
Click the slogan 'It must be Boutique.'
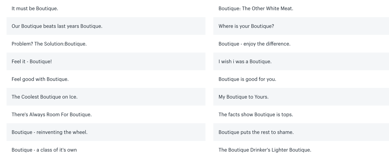point(35,8)
